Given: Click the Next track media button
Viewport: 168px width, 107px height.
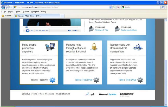Looking at the screenshot, I should (x=47, y=31).
